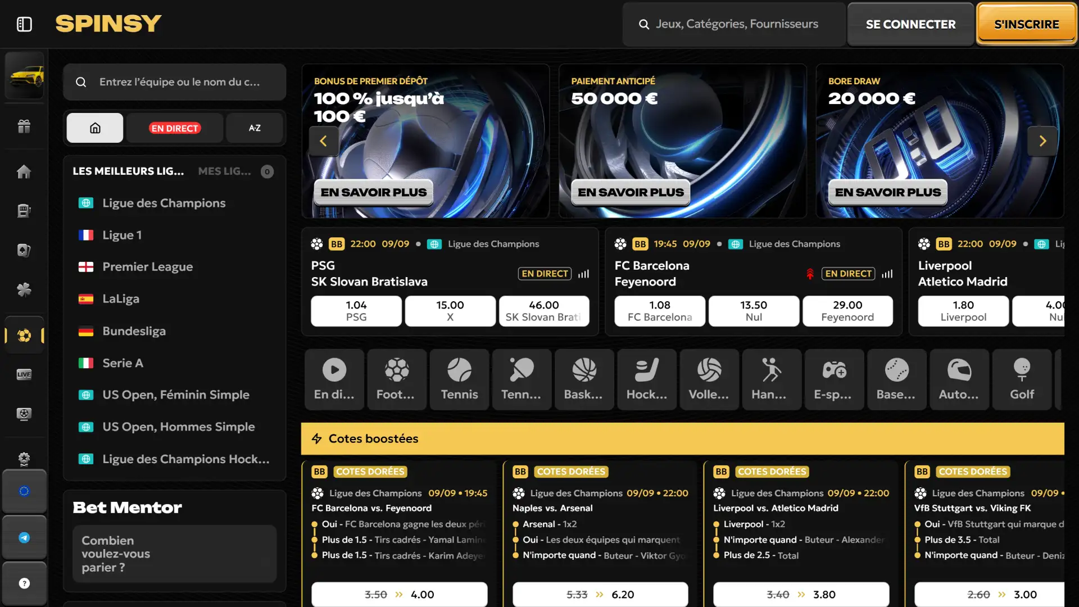Click EN SAVOIR PLUS on first deposit bonus
The width and height of the screenshot is (1079, 607).
[373, 192]
